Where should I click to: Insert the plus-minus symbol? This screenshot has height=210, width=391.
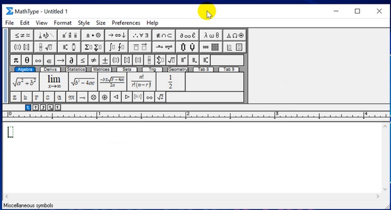pos(105,60)
